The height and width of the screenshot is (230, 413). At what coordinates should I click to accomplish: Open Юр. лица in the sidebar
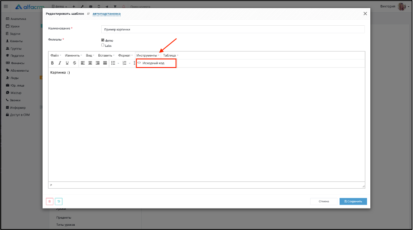pyautogui.click(x=15, y=85)
